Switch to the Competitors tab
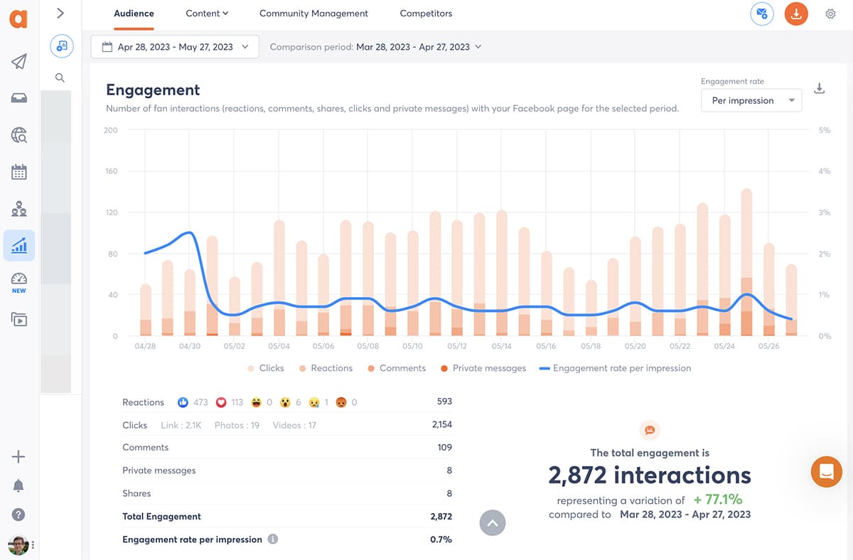Screen dimensions: 853x560 point(425,14)
